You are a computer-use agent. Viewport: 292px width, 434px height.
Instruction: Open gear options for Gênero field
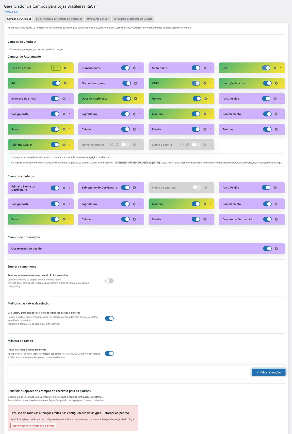(206, 99)
